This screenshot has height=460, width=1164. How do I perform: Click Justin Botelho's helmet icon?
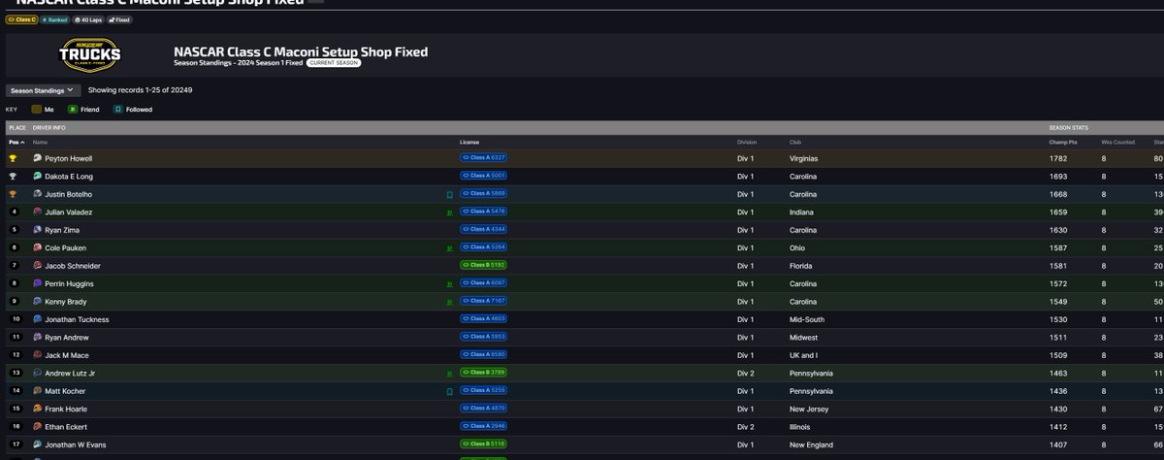(x=37, y=194)
